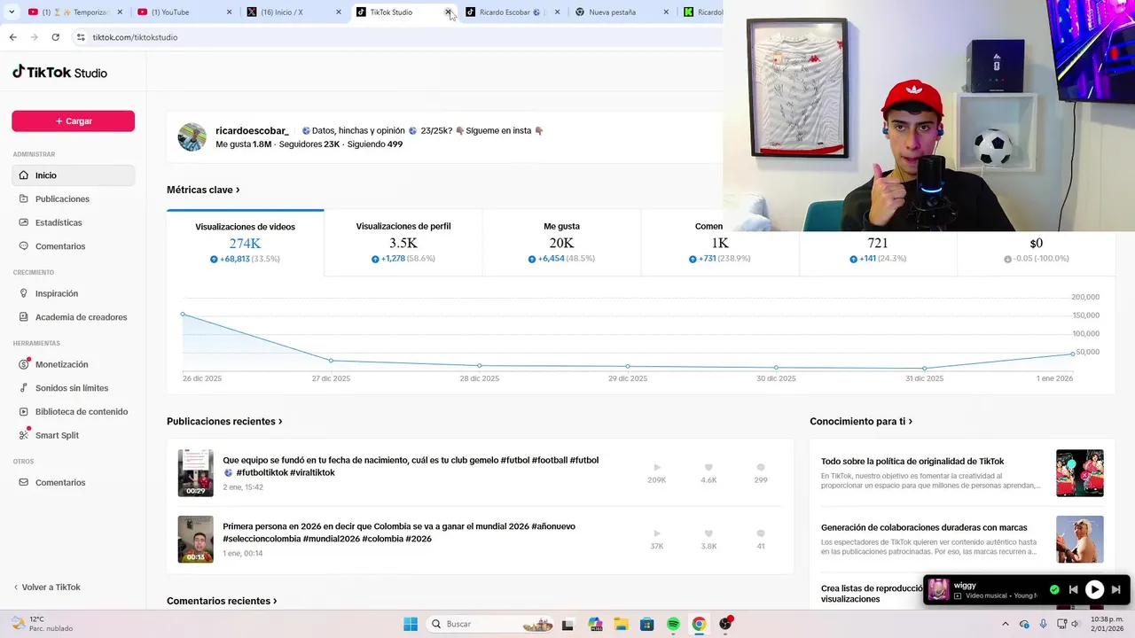
Task: Open the 'Que equipo se fundó' post title
Action: [x=411, y=466]
